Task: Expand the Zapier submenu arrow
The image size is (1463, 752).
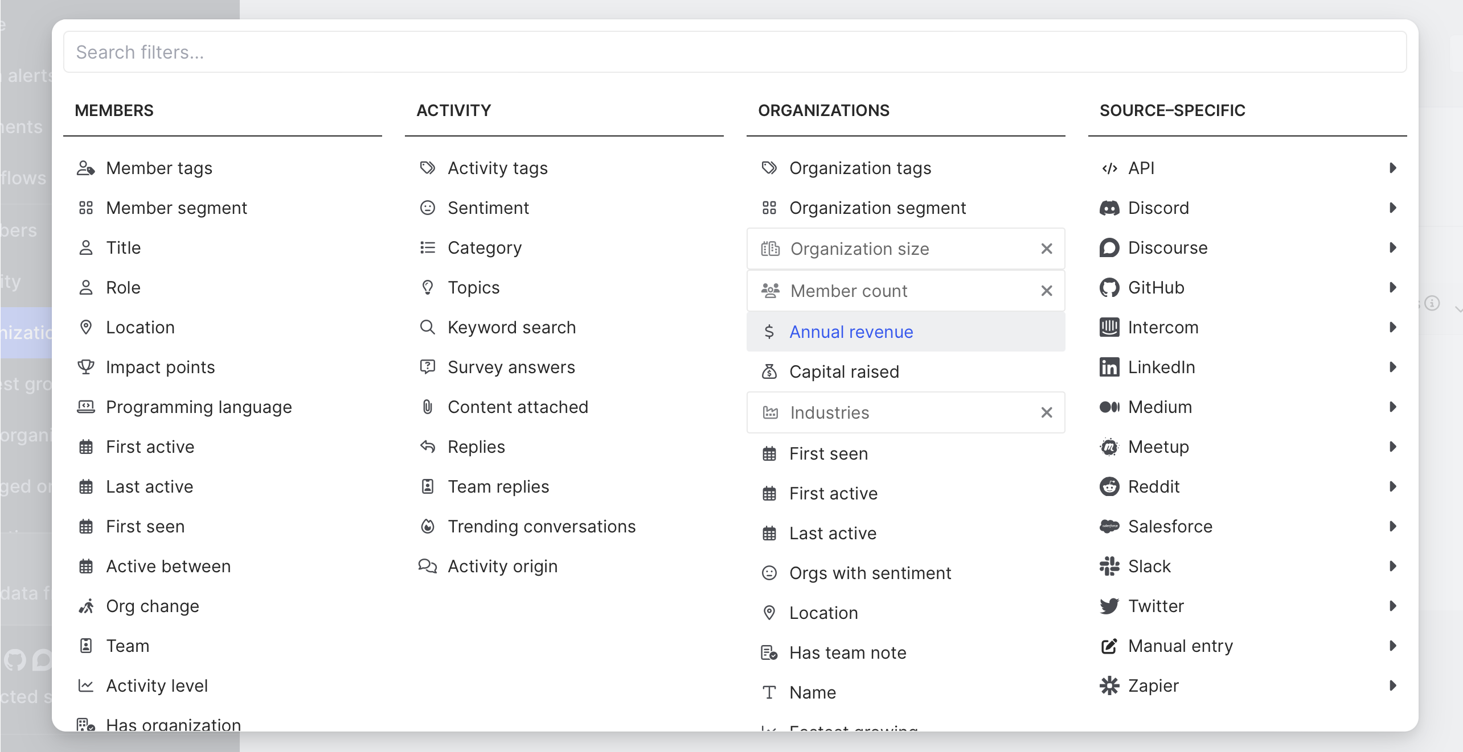Action: pos(1392,686)
